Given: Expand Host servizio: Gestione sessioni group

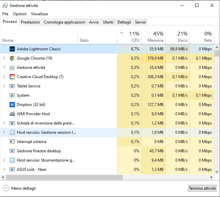Looking at the screenshot, I should [4, 132].
